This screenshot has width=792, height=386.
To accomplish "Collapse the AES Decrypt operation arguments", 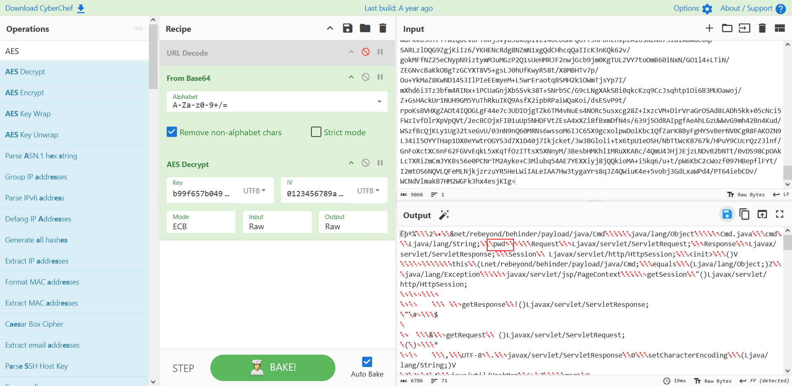I will coord(351,163).
